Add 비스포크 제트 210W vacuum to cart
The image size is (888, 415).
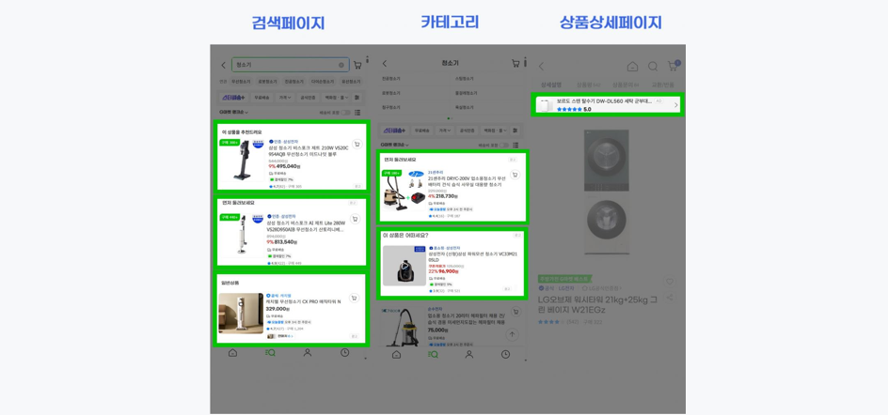(357, 145)
